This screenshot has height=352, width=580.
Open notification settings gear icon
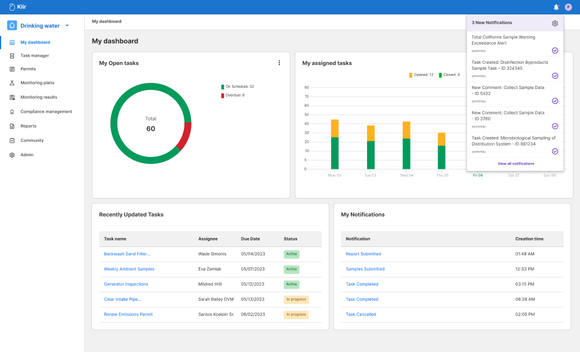[x=555, y=23]
